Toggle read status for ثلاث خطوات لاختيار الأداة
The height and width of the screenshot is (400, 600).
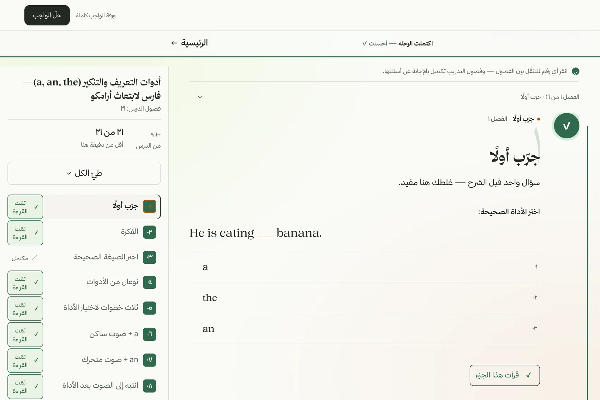[25, 309]
